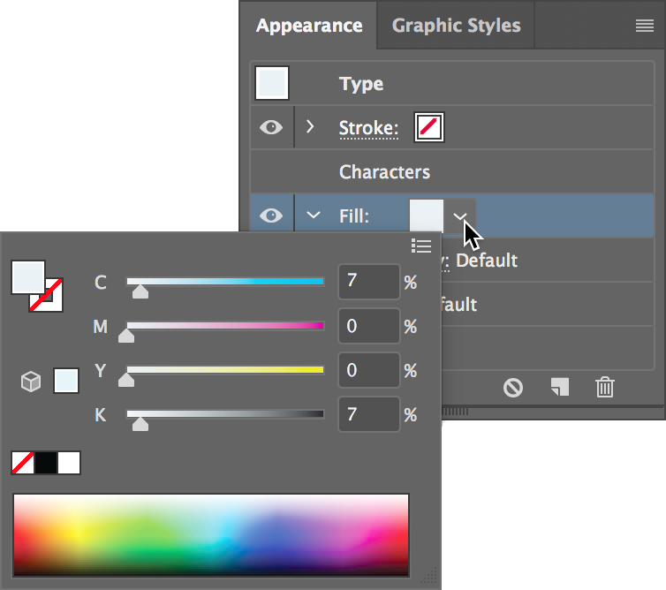Pick a color from the spectrum bar
666x590 pixels.
[210, 535]
